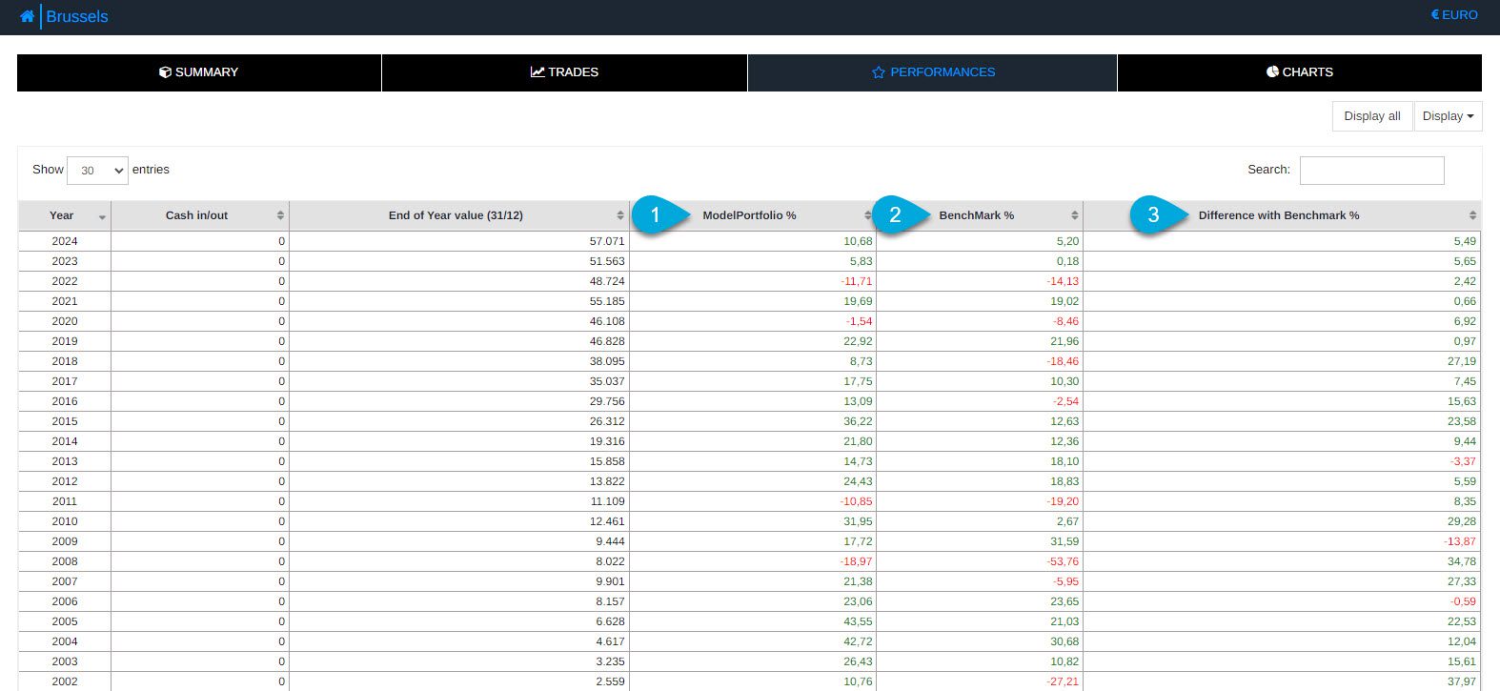Open the Show entries count dropdown

click(x=97, y=171)
